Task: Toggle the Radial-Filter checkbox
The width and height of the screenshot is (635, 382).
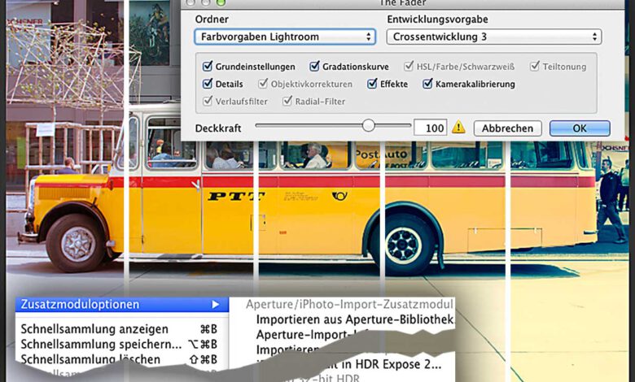Action: coord(287,101)
